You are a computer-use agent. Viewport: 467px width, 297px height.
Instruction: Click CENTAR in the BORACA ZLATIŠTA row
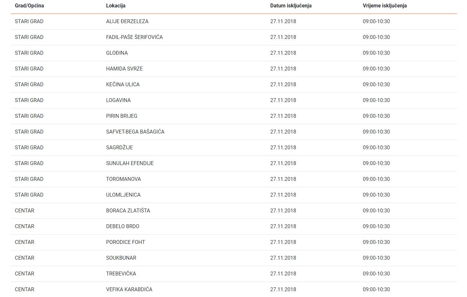tap(25, 211)
